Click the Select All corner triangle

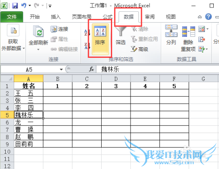7,79
